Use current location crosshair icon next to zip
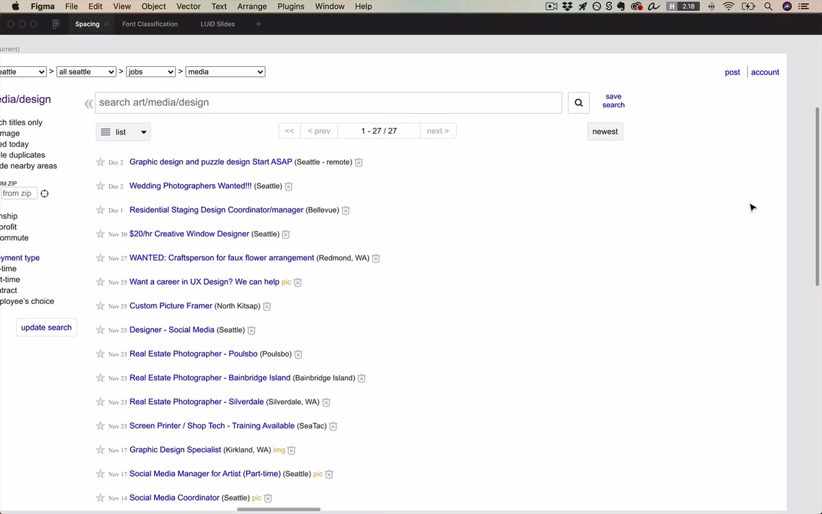 (44, 193)
